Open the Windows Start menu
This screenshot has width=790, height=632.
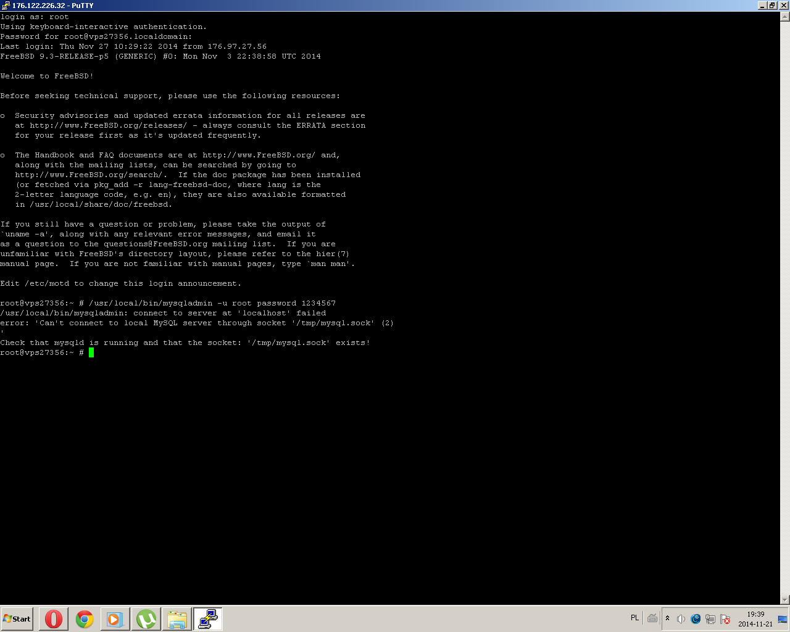point(17,618)
